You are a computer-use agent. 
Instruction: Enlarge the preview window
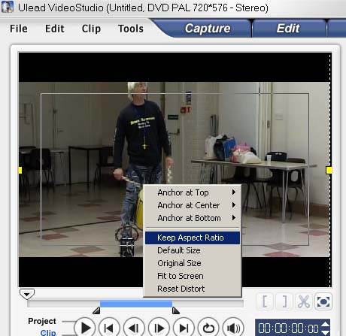pyautogui.click(x=323, y=301)
